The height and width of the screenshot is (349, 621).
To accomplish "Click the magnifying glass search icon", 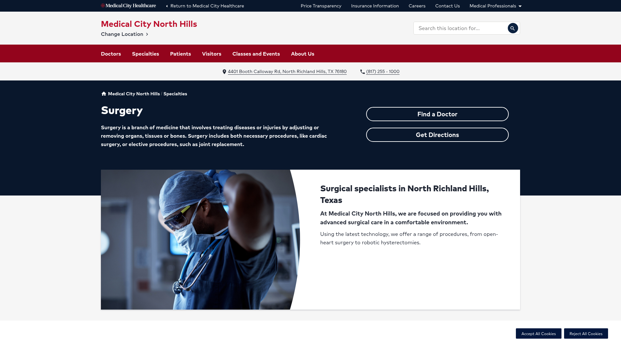I will pos(513,28).
